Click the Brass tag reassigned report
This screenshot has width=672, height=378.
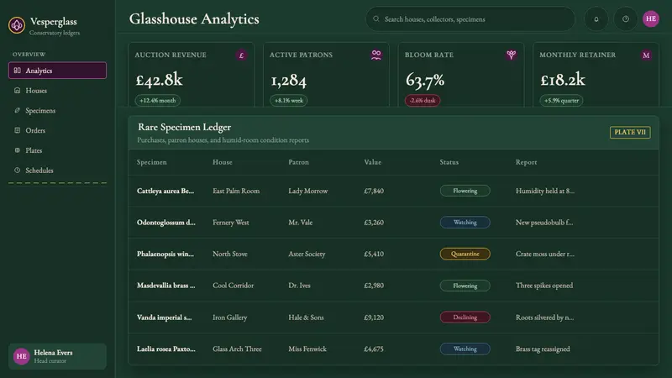(543, 349)
